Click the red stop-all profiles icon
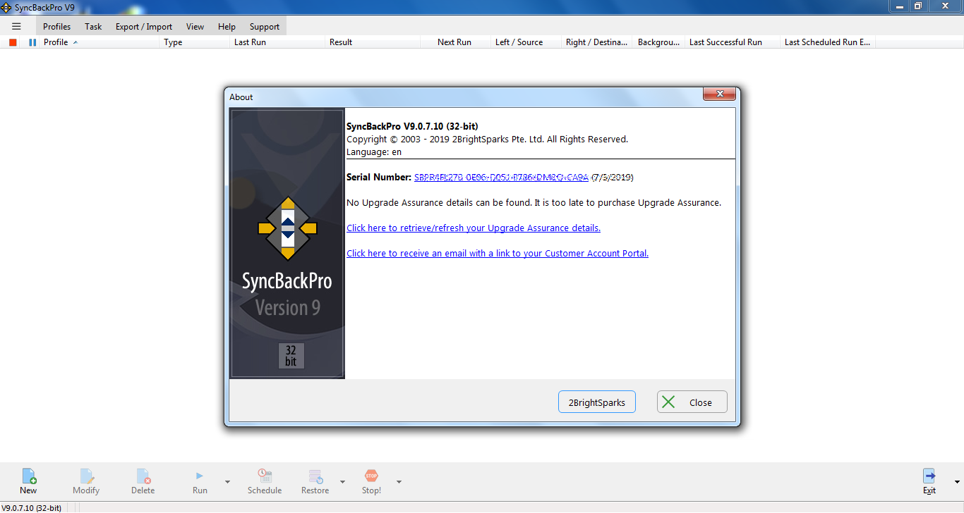This screenshot has height=513, width=964. point(13,42)
